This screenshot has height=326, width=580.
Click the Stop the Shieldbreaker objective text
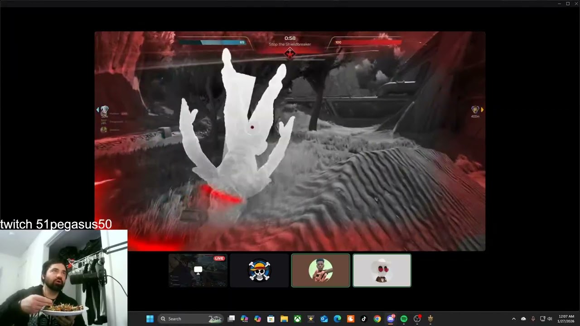[290, 44]
